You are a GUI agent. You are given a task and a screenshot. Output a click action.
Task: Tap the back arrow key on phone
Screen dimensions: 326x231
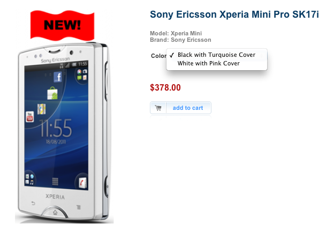point(33,203)
